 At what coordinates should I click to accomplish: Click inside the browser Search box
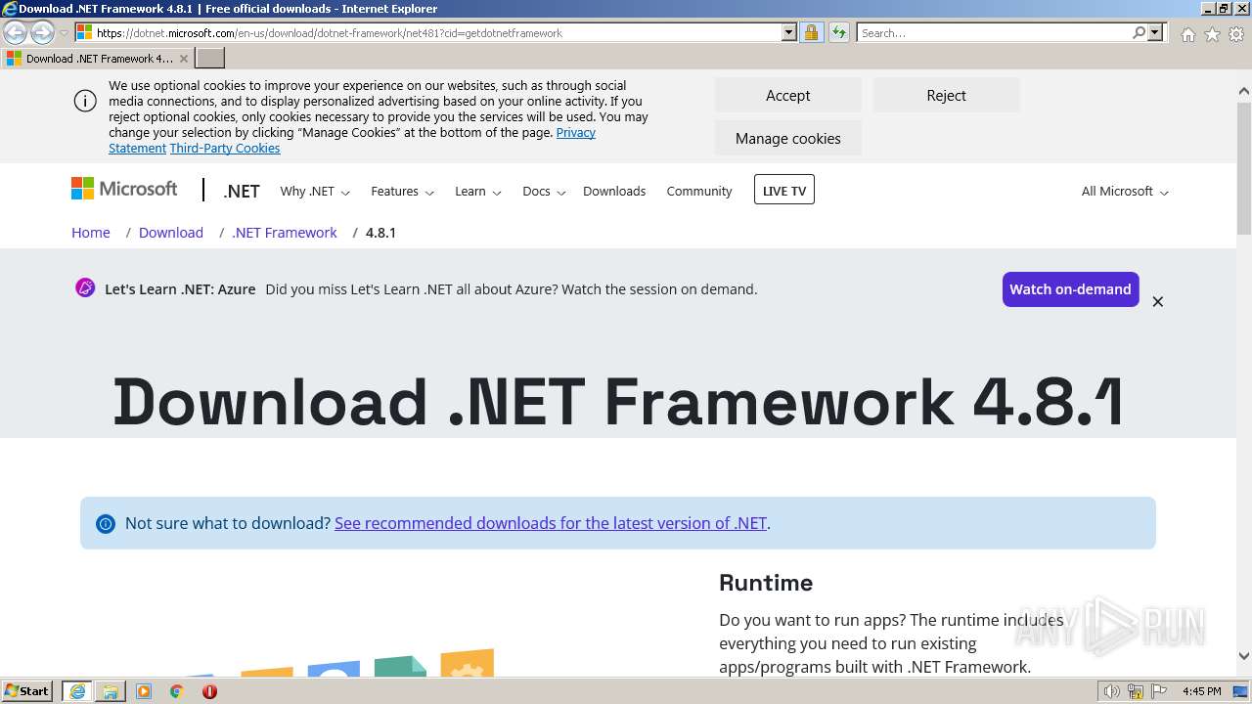[994, 32]
